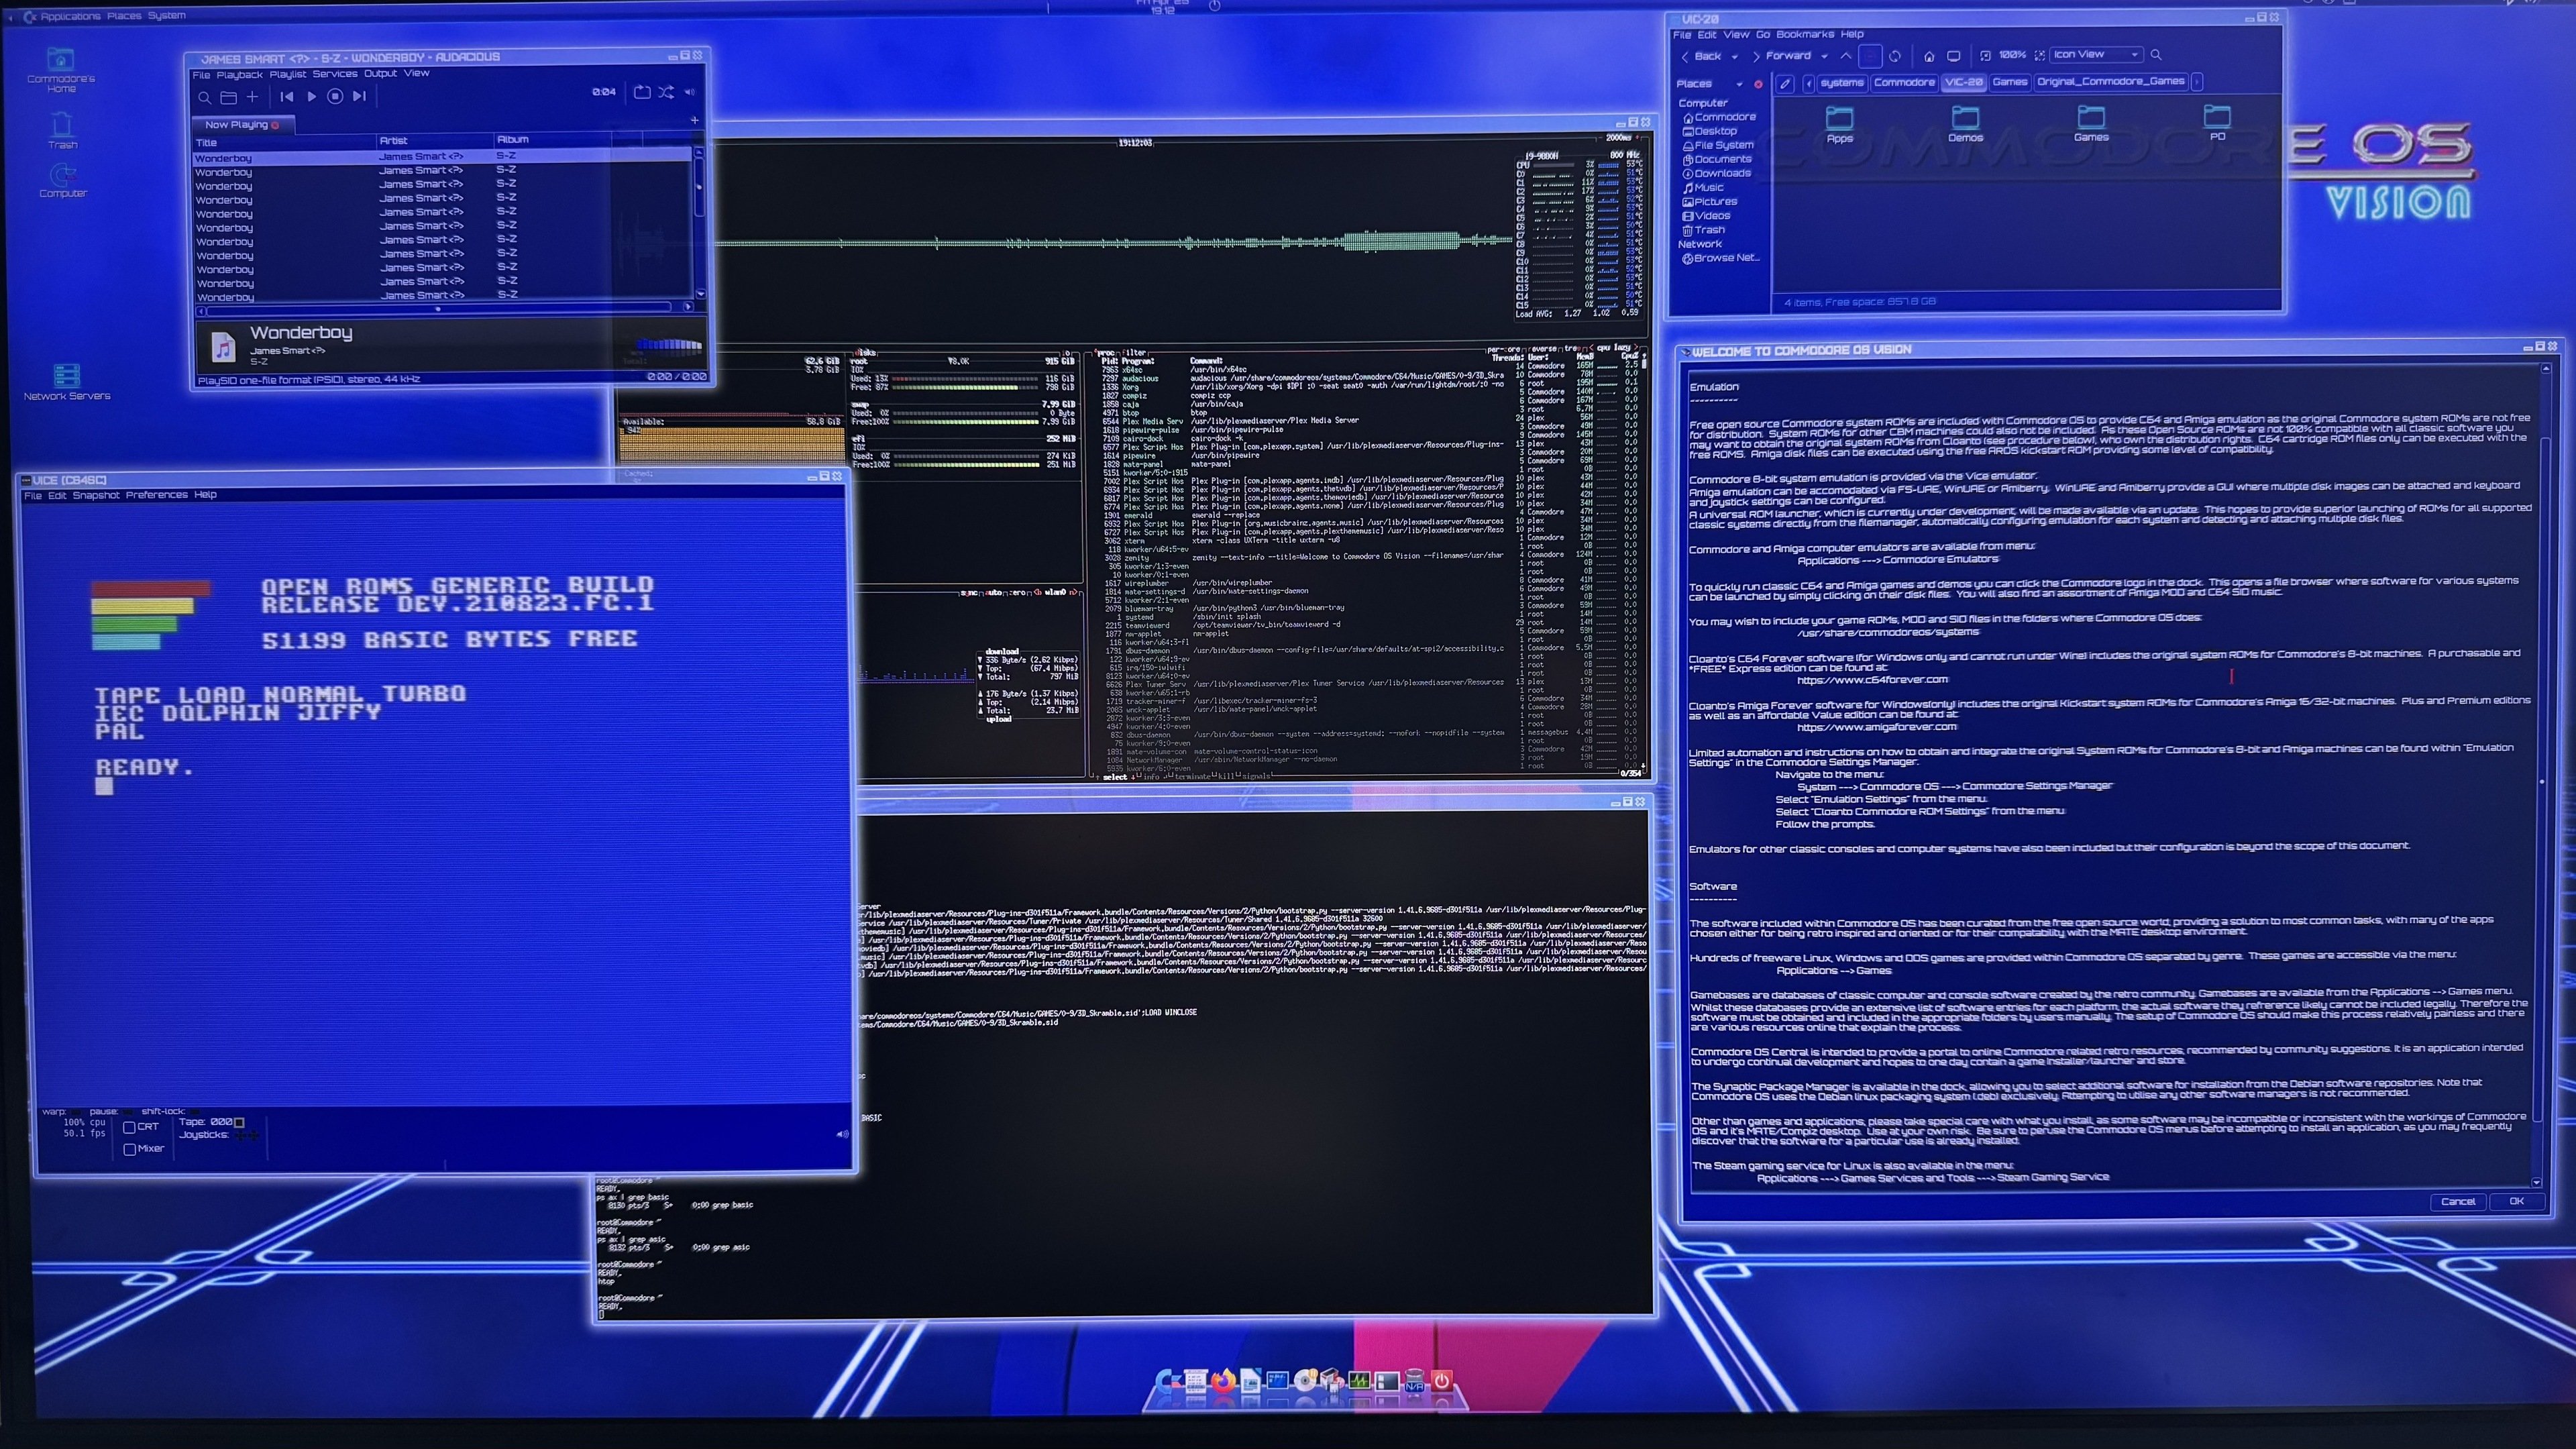Viewport: 2576px width, 1449px height.
Task: Click zoom in icon after 100%
Action: (x=2039, y=56)
